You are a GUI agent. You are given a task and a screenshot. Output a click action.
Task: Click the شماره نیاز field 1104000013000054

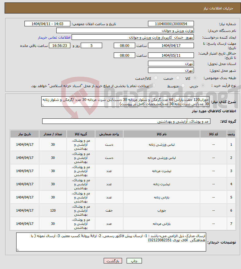point(171,24)
